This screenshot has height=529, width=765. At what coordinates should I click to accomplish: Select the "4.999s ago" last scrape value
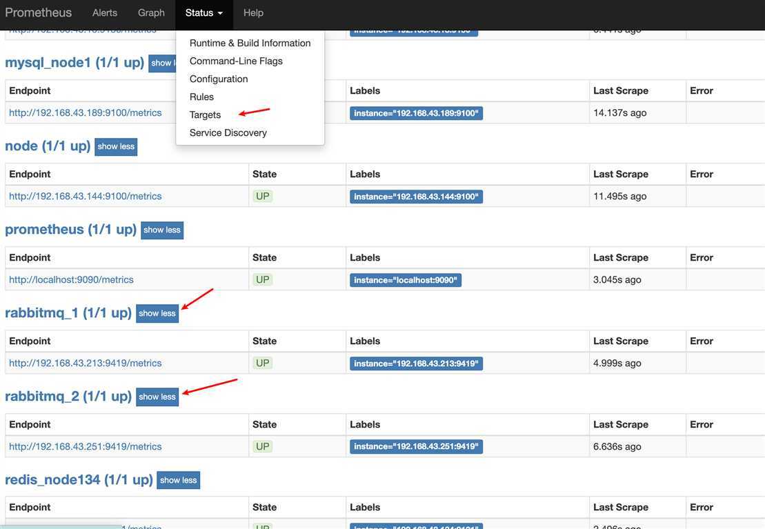coord(617,363)
